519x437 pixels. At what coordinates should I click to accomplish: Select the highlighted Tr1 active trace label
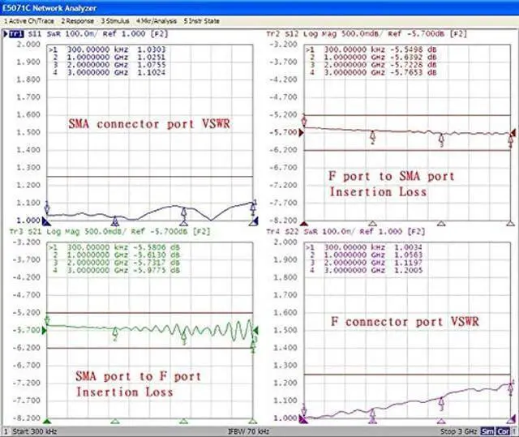(16, 34)
